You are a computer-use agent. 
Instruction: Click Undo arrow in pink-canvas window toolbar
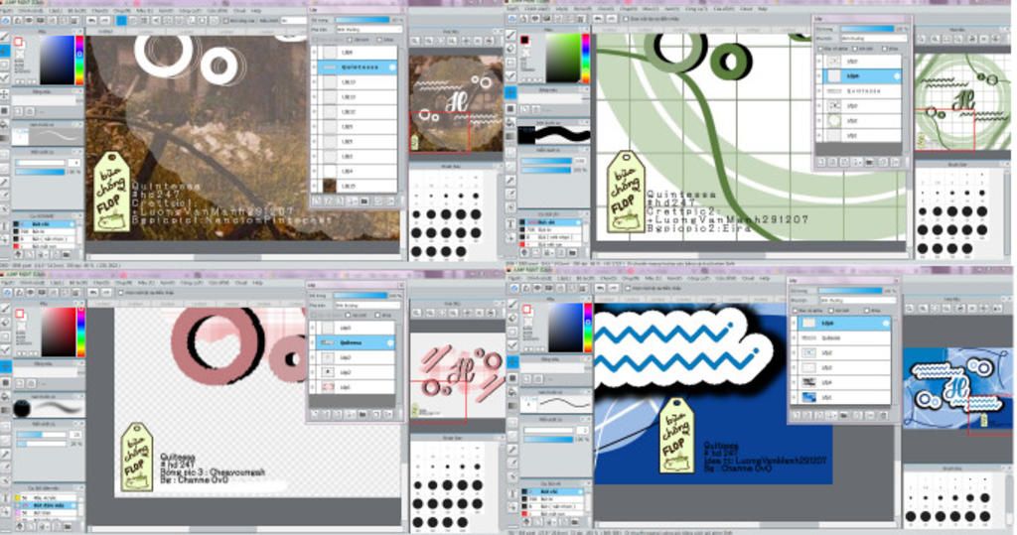tap(92, 293)
